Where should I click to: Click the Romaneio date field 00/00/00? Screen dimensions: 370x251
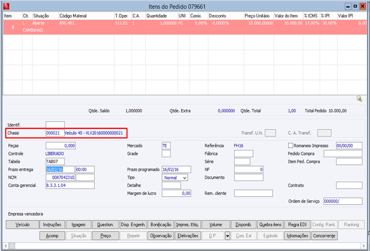tap(349, 146)
